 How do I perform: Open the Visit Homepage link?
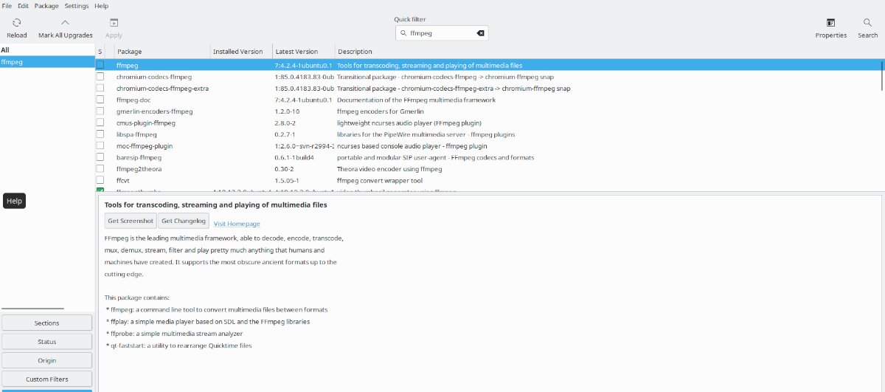point(237,224)
